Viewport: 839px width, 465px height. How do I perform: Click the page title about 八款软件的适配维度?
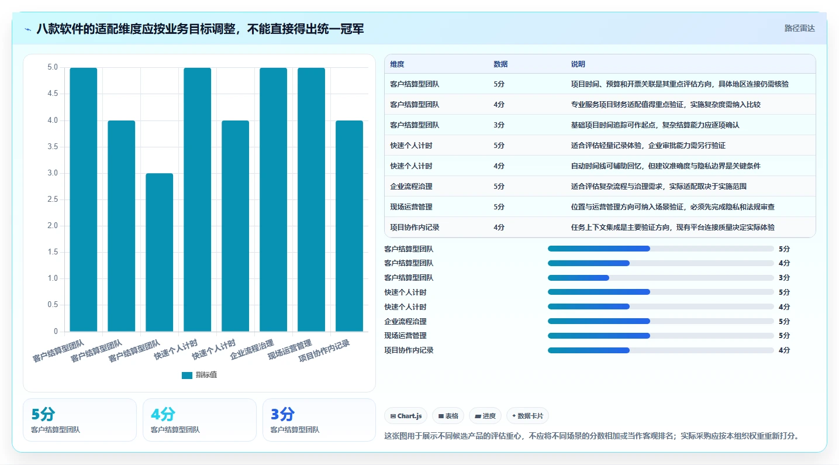200,29
